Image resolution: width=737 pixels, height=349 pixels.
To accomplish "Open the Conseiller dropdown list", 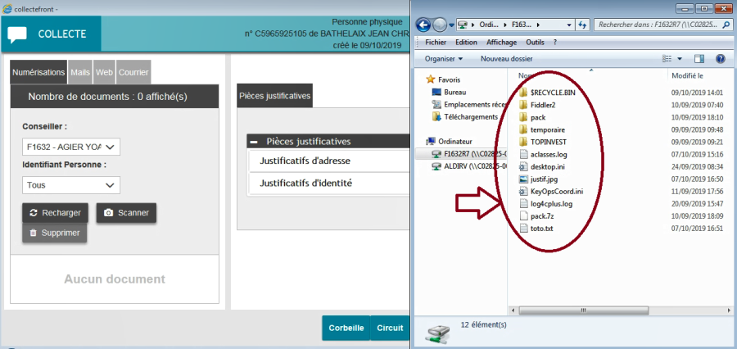I will 71,147.
